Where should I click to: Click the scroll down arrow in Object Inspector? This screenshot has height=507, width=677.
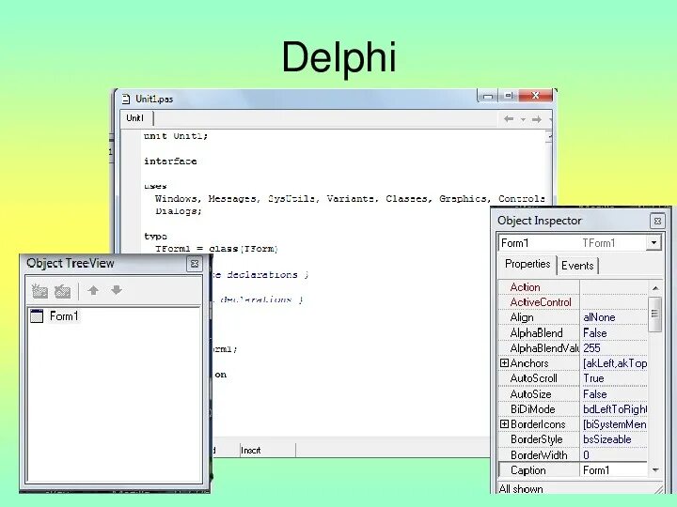pyautogui.click(x=655, y=470)
